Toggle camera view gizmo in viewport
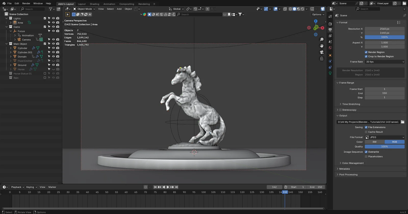Viewport: 408px width, 214px height. click(x=322, y=52)
